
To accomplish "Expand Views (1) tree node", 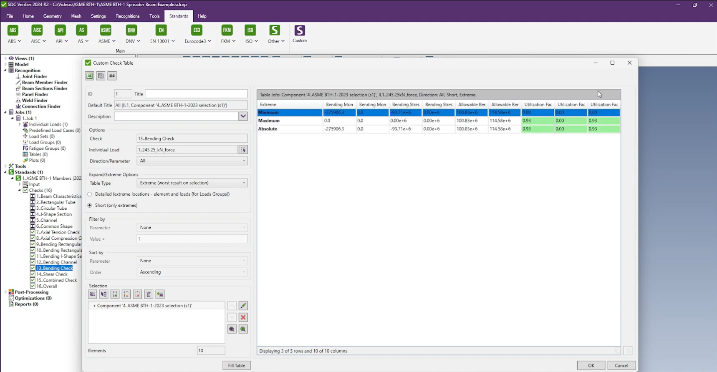I will point(5,58).
